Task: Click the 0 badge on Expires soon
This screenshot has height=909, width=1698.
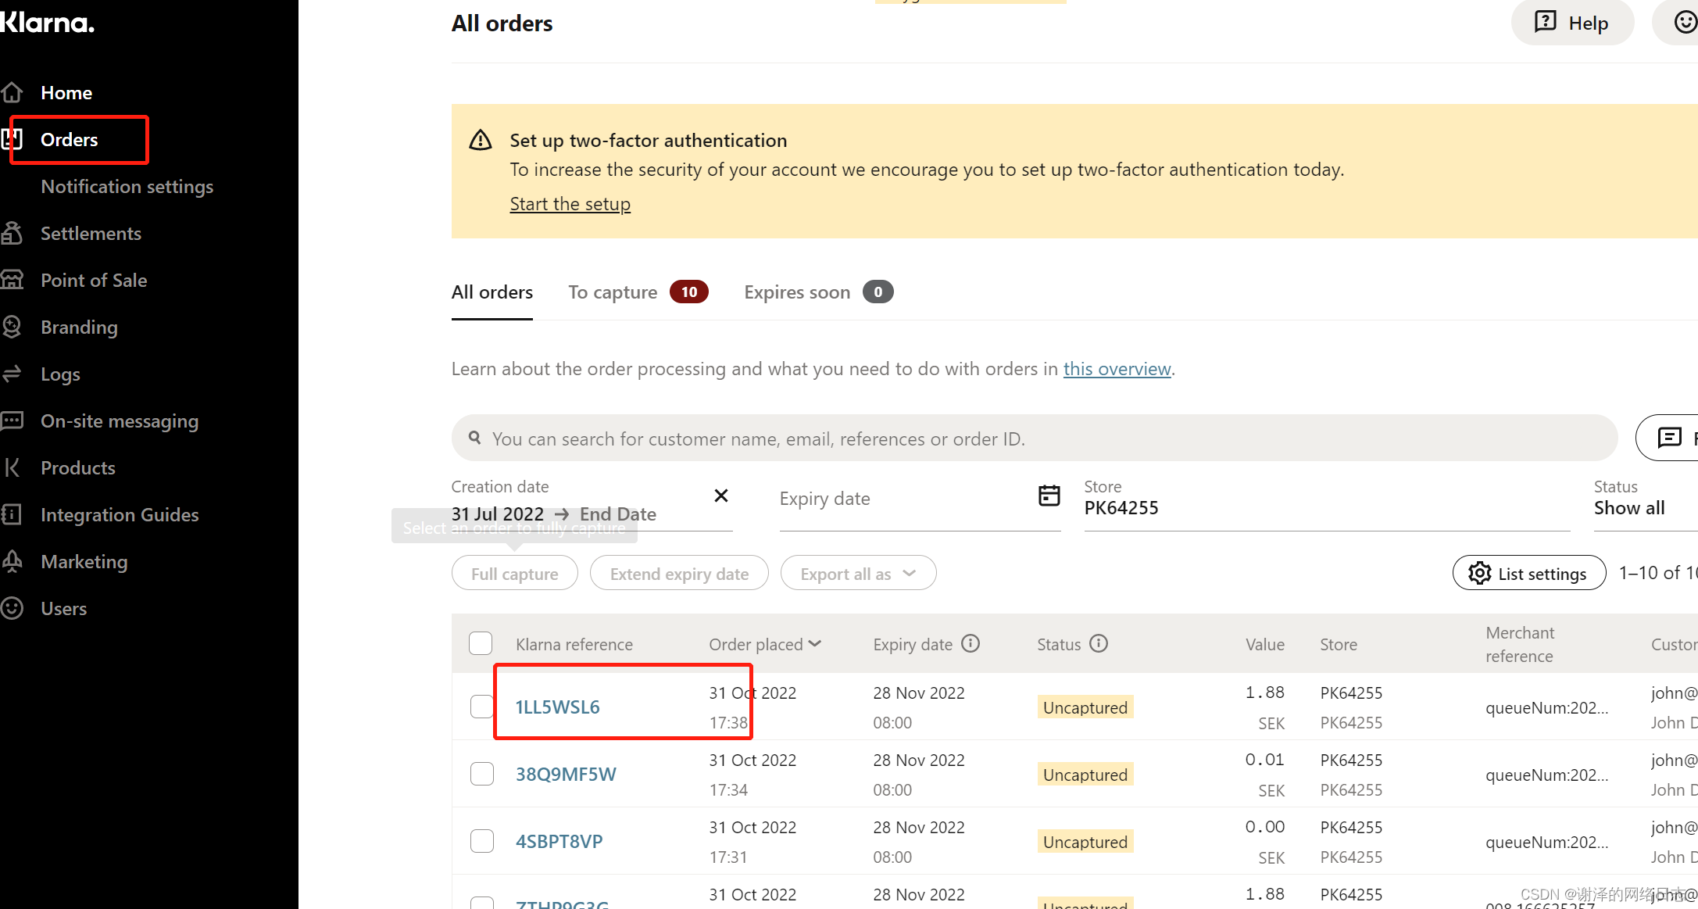Action: pyautogui.click(x=878, y=292)
